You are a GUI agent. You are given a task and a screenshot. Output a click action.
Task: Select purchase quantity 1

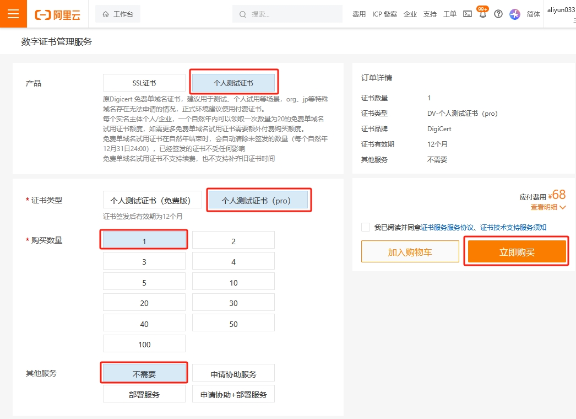coord(144,240)
